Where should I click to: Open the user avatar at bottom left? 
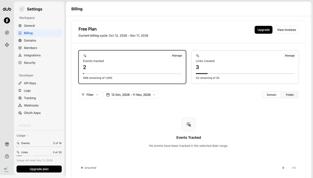click(7, 169)
